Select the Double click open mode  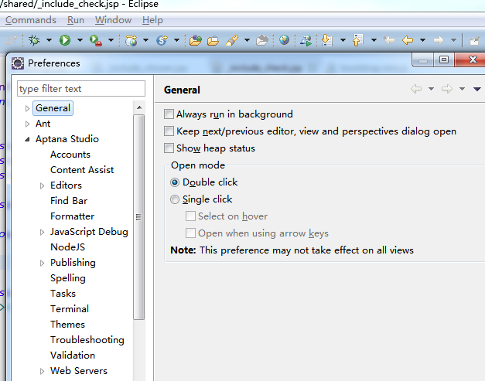175,182
